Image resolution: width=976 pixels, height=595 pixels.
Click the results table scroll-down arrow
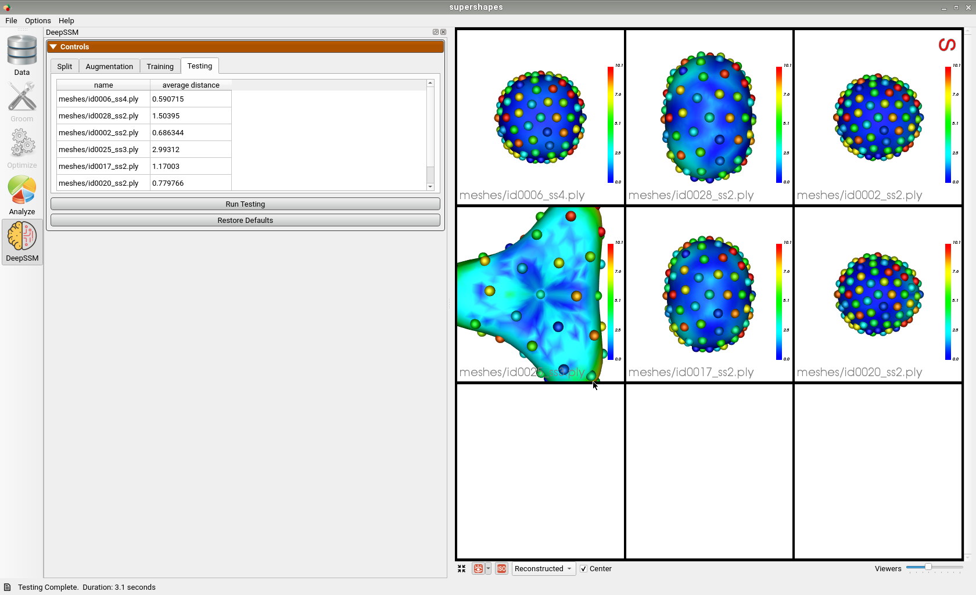click(x=430, y=187)
